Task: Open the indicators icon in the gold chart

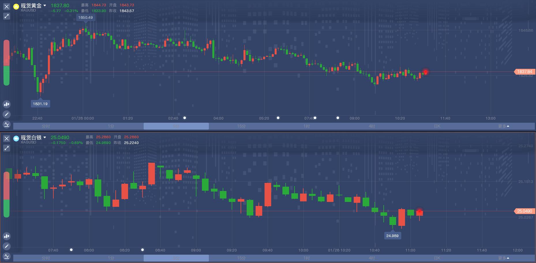Action: (x=7, y=124)
